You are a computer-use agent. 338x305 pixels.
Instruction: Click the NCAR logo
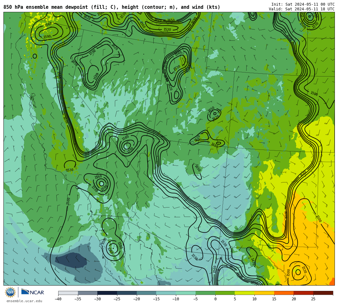click(33, 292)
